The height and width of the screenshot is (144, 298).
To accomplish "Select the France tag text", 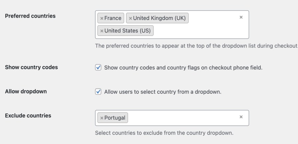I will click(113, 18).
